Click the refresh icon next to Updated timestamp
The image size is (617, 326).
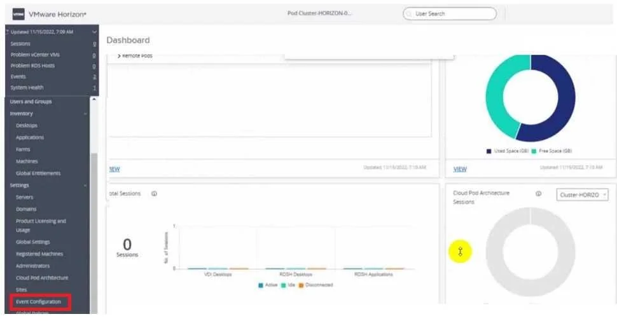pyautogui.click(x=7, y=32)
